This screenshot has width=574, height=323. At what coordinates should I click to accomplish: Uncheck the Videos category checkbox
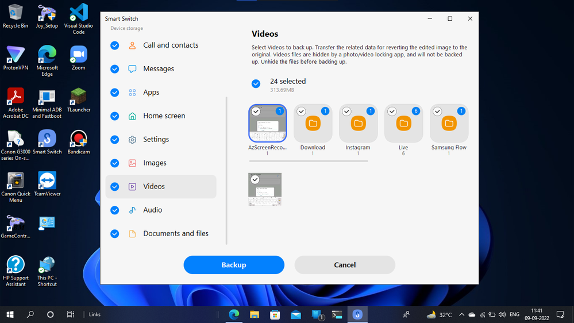pos(114,186)
